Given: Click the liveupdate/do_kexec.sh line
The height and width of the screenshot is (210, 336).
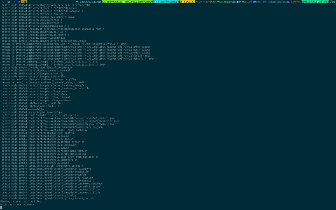Looking at the screenshot, I should click(47, 178).
